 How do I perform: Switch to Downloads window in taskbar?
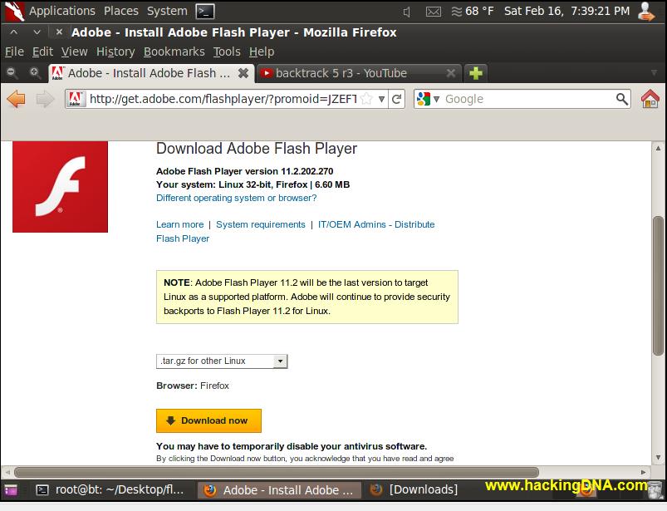(x=414, y=490)
